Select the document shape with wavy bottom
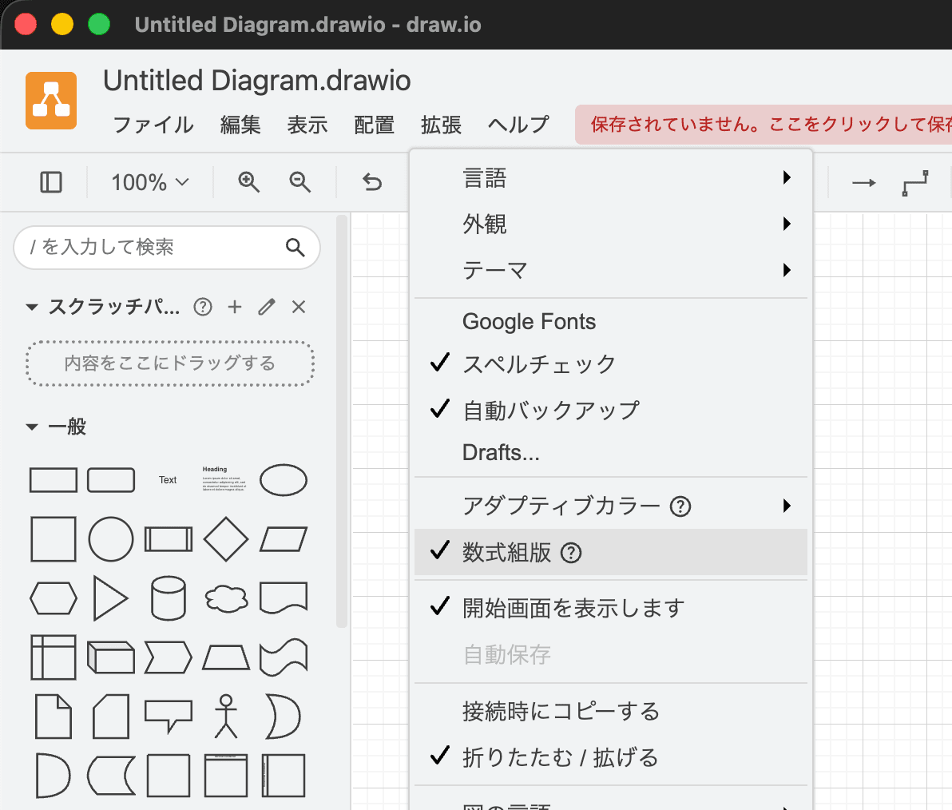 pyautogui.click(x=284, y=598)
